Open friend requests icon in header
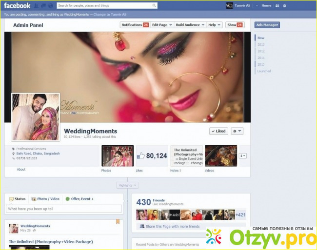The height and width of the screenshot is (250, 317). click(x=36, y=6)
